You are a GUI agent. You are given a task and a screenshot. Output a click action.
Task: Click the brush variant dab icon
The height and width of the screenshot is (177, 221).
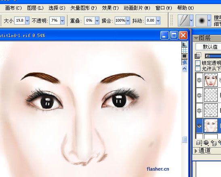point(202,21)
